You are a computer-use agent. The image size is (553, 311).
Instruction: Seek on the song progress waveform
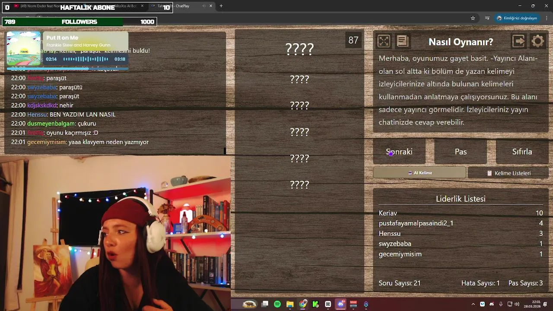point(86,59)
